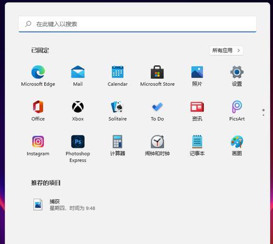
Task: Open Microsoft Edge from pinned apps
Action: [x=38, y=76]
